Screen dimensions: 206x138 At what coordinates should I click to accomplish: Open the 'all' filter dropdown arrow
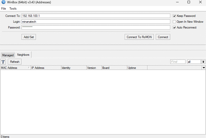pos(203,62)
